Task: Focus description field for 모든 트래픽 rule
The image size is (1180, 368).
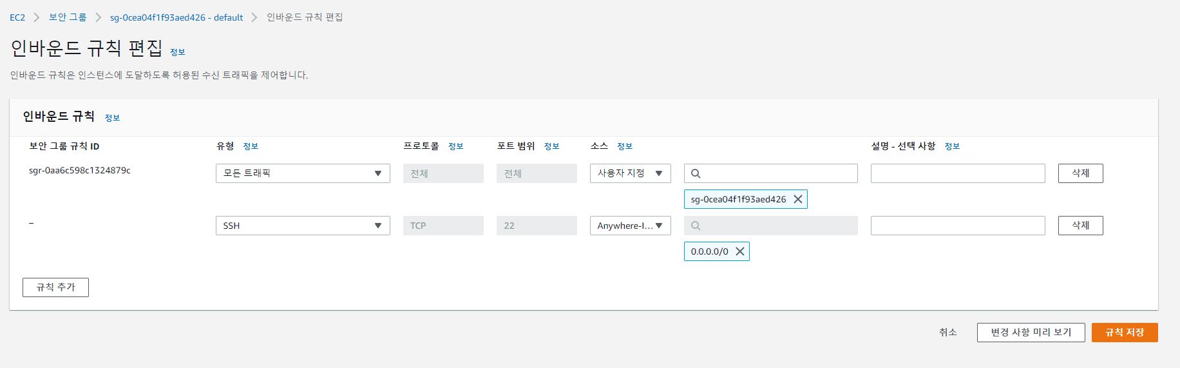Action: coord(958,173)
